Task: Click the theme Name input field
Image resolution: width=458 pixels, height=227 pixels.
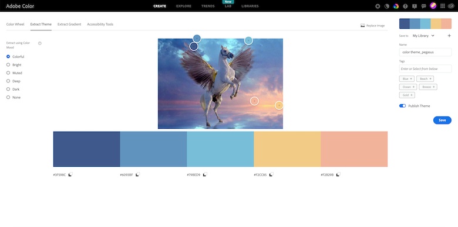Action: [425, 52]
